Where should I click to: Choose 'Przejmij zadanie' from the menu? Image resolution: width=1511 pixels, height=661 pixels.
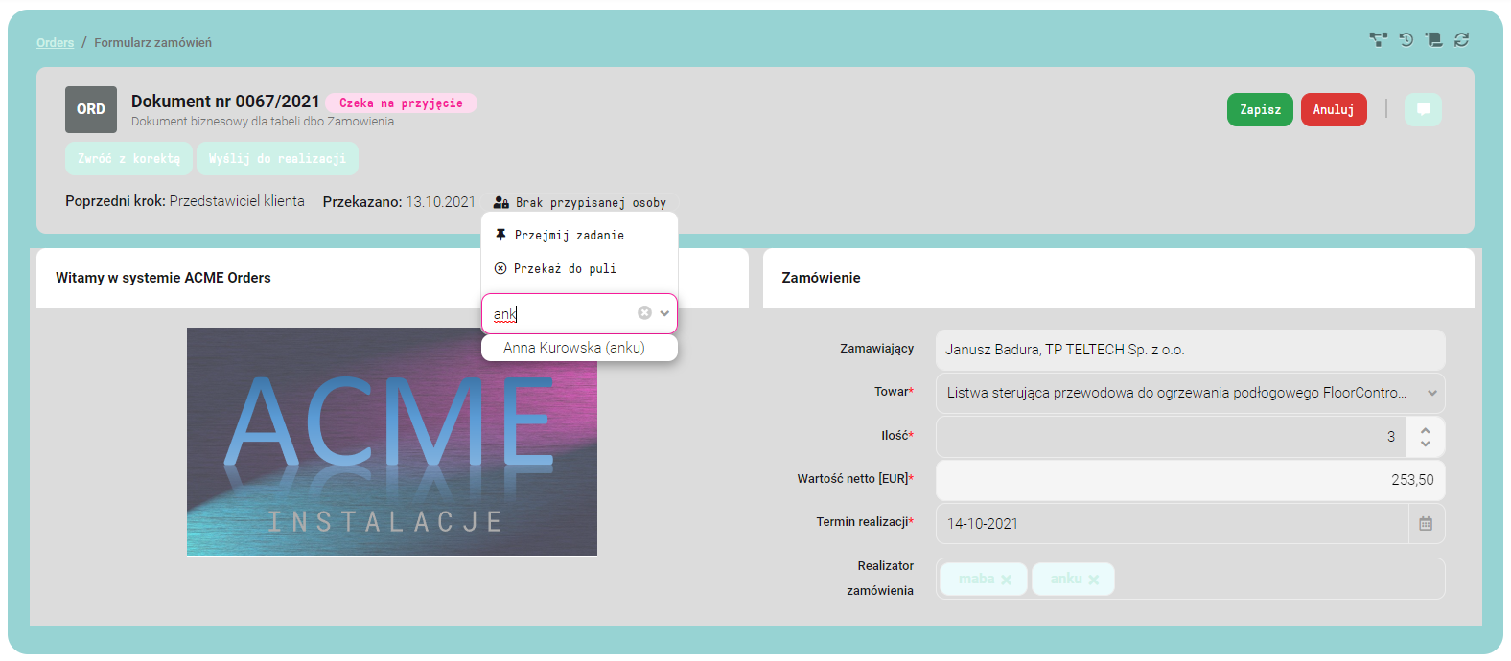[569, 236]
